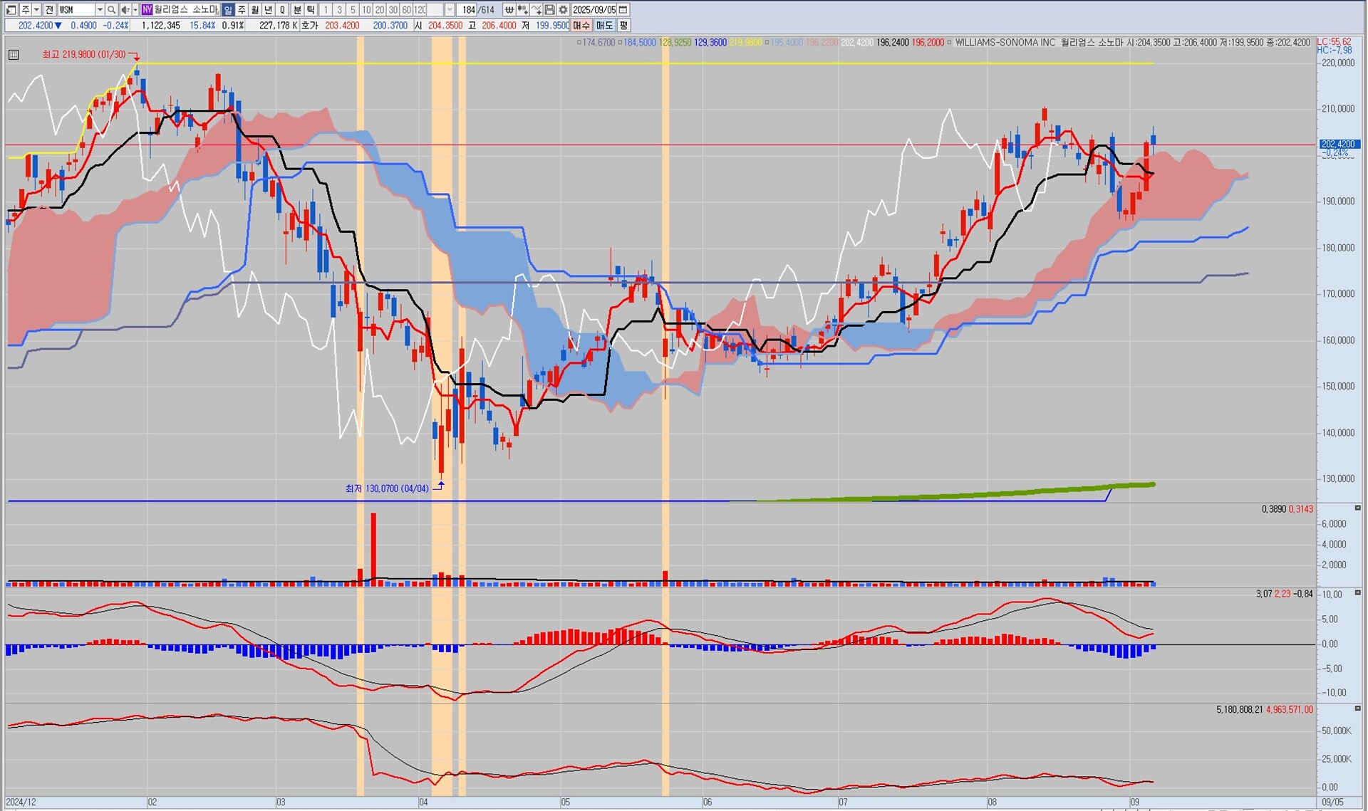
Task: Open the dropdown arrow beside speaker icon
Action: pos(135,10)
